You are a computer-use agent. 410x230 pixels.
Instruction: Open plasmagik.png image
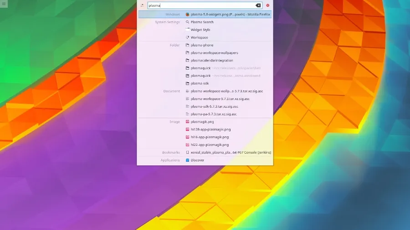click(202, 122)
